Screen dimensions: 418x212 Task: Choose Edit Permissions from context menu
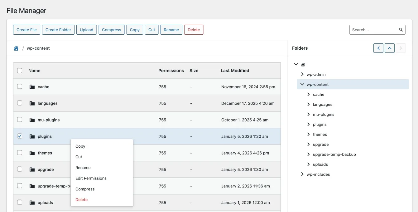[91, 178]
